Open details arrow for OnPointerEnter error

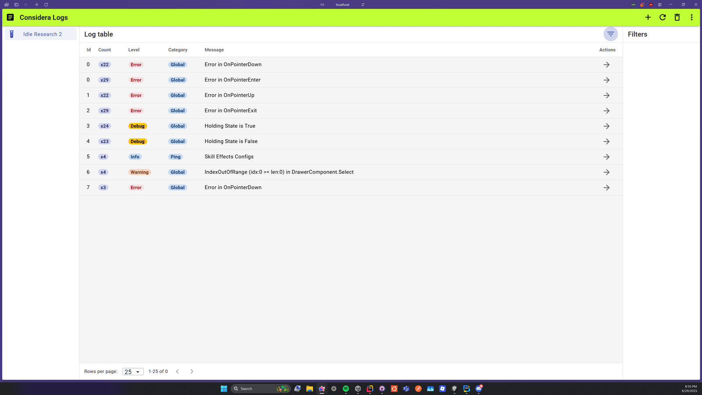pyautogui.click(x=606, y=80)
